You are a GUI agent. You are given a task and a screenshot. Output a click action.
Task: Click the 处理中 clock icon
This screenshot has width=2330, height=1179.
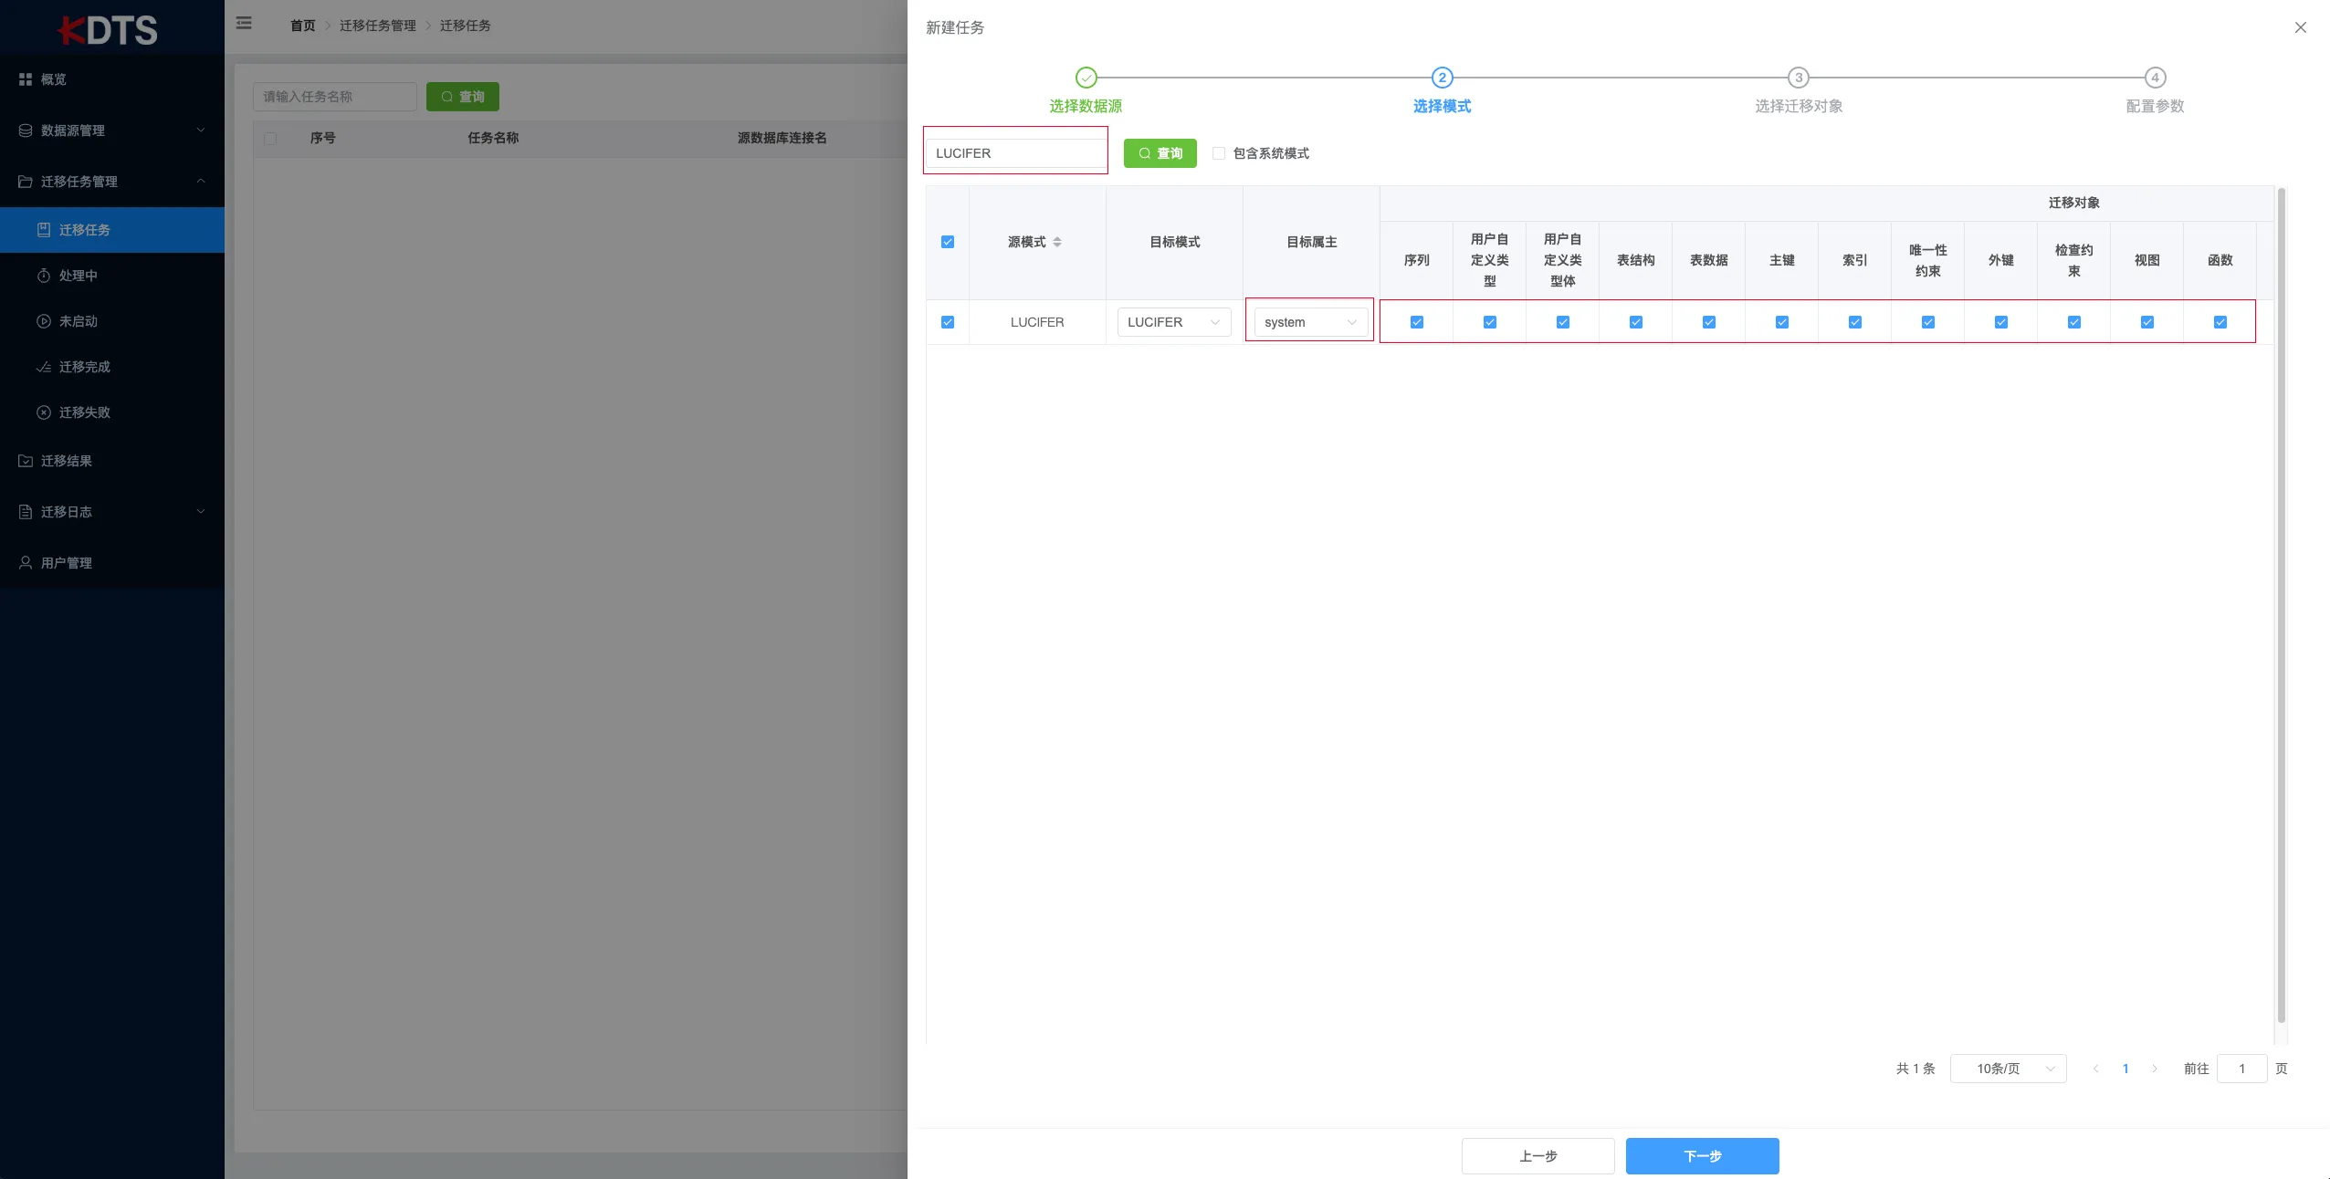click(x=45, y=276)
